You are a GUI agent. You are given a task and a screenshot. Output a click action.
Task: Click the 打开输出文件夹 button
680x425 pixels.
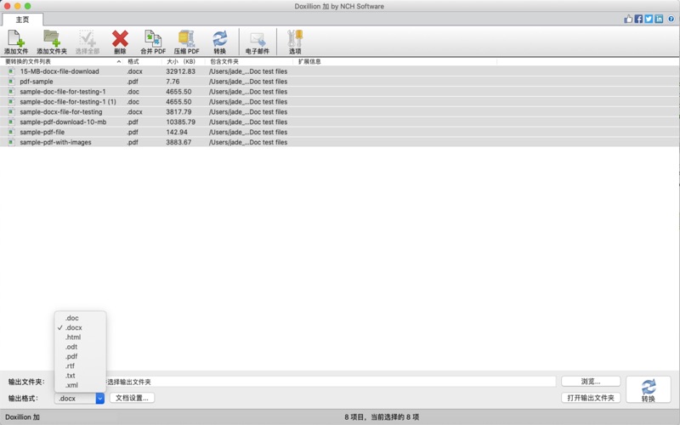pos(591,398)
